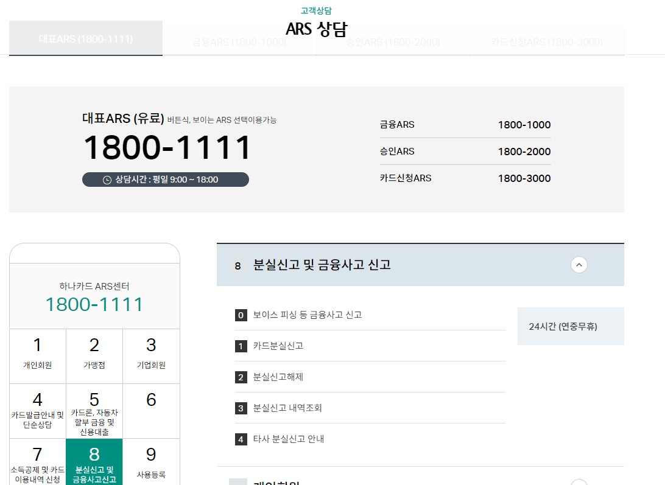Screen dimensions: 665x485
Task: Click keypad button 4 카드발급안내 및 단순상담
Action: [x=38, y=411]
